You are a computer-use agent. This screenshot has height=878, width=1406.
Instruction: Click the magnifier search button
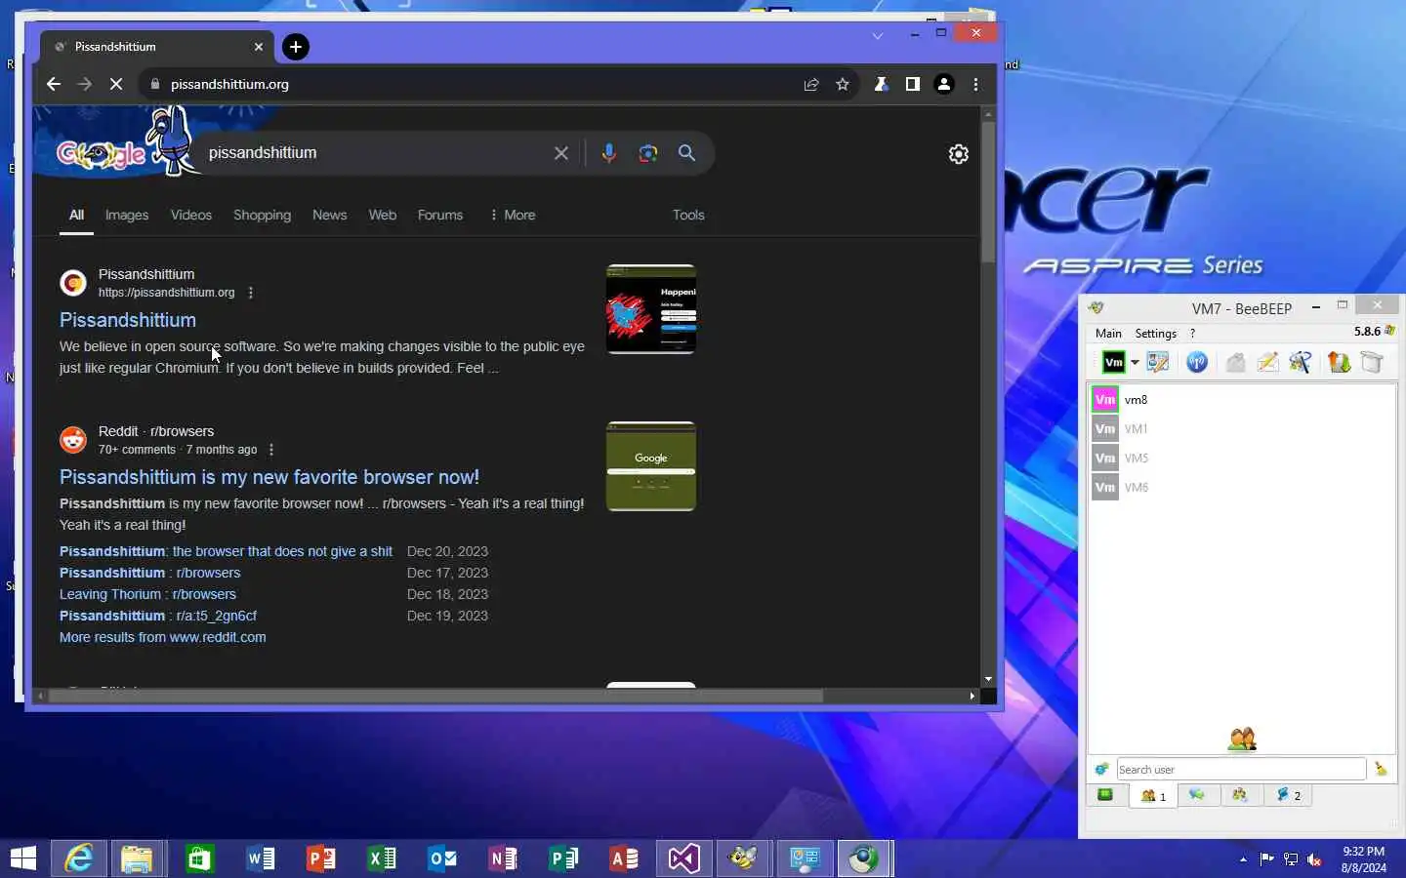pos(686,153)
